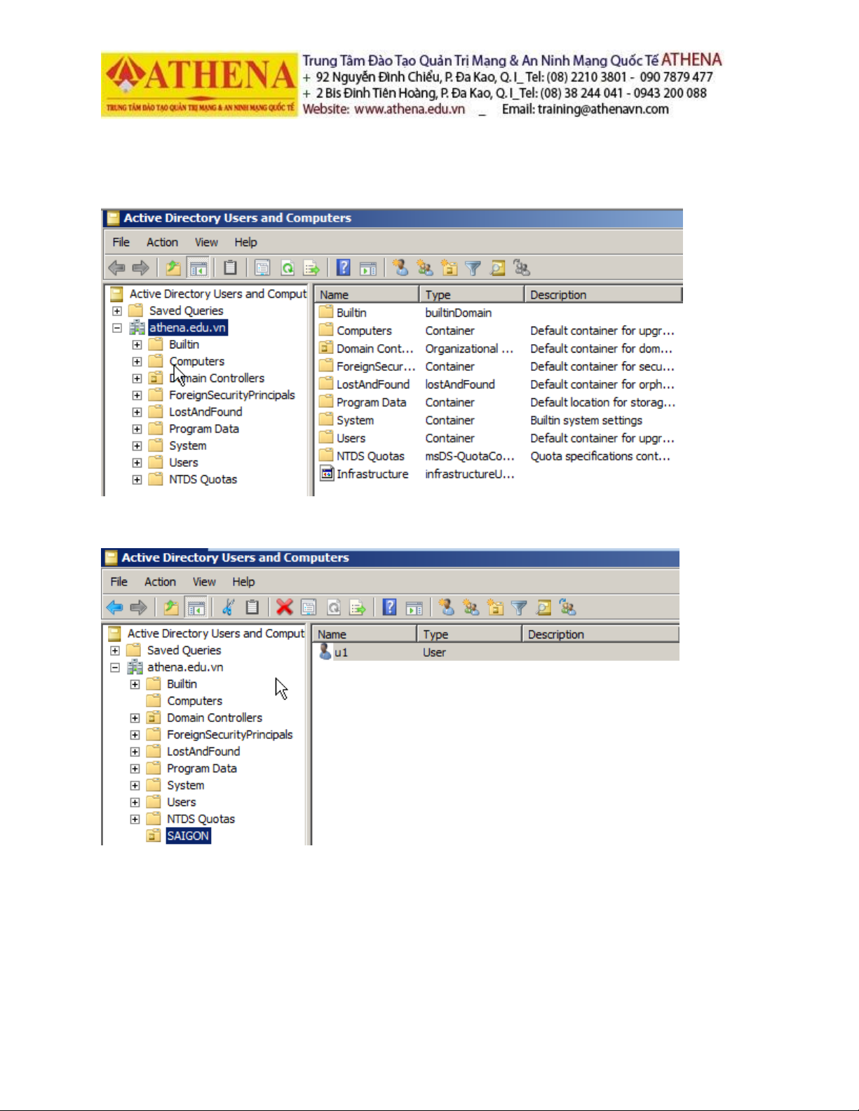Click the red Delete icon in toolbar
The width and height of the screenshot is (859, 1111).
point(284,607)
